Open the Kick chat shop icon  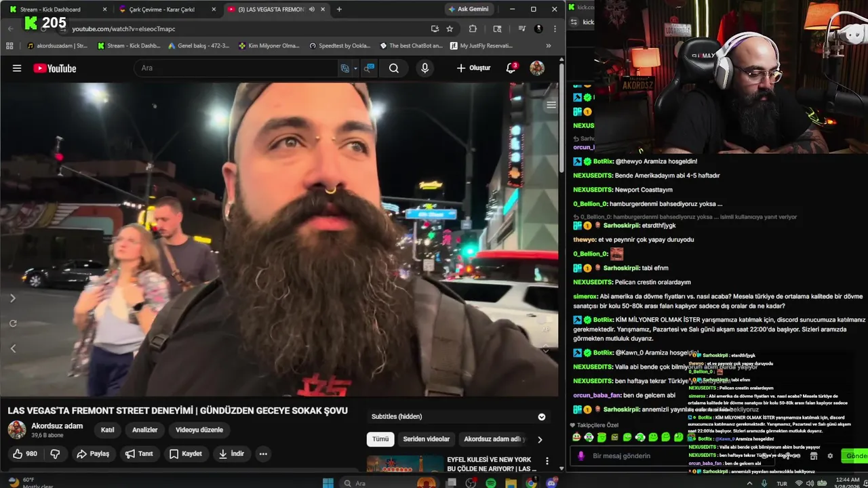click(x=814, y=456)
